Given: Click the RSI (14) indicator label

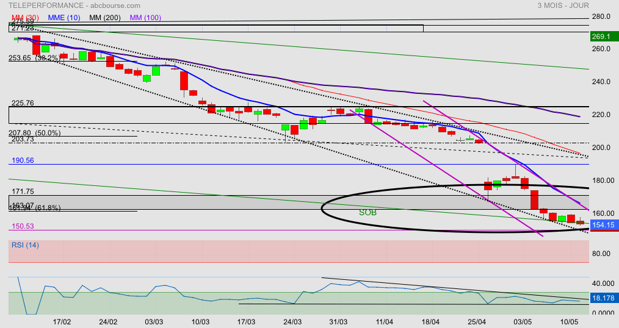Looking at the screenshot, I should (25, 245).
